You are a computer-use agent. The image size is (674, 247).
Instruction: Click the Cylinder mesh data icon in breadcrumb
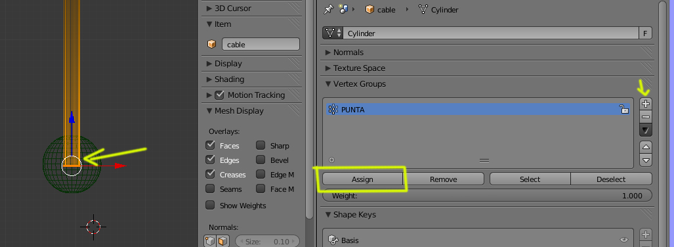point(423,9)
